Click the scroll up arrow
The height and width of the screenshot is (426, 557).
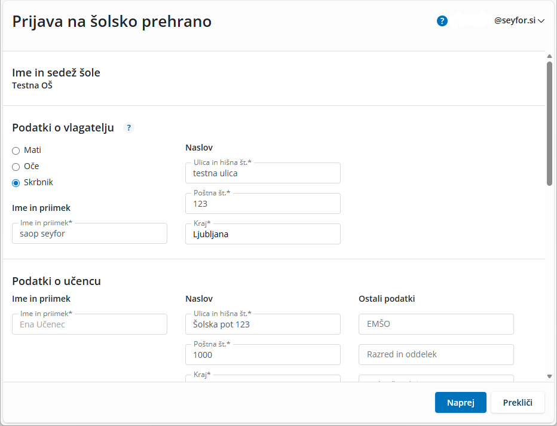click(x=549, y=56)
